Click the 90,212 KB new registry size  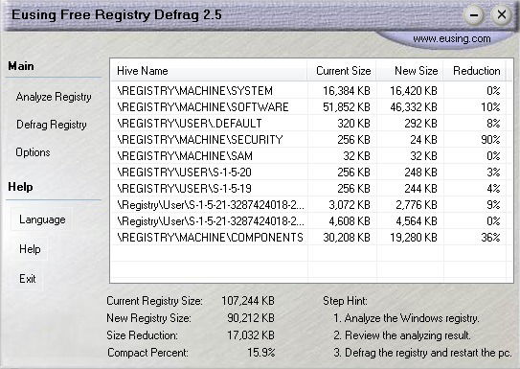pyautogui.click(x=251, y=318)
